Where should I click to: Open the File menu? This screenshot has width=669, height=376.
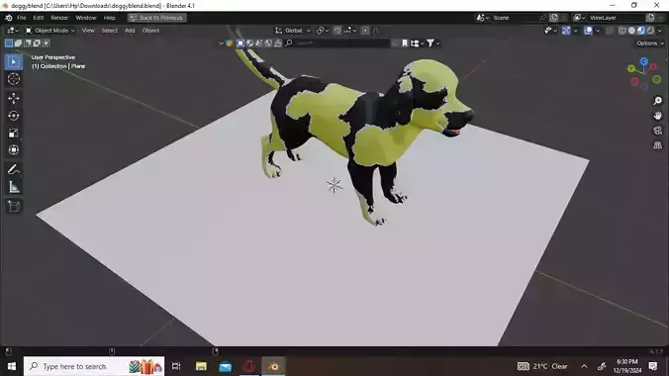(22, 18)
